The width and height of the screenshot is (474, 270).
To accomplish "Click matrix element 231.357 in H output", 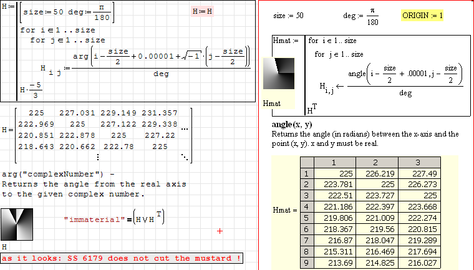I will 160,113.
